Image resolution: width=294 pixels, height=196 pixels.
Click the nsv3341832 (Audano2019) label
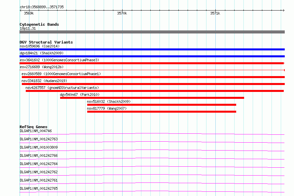click(x=44, y=81)
